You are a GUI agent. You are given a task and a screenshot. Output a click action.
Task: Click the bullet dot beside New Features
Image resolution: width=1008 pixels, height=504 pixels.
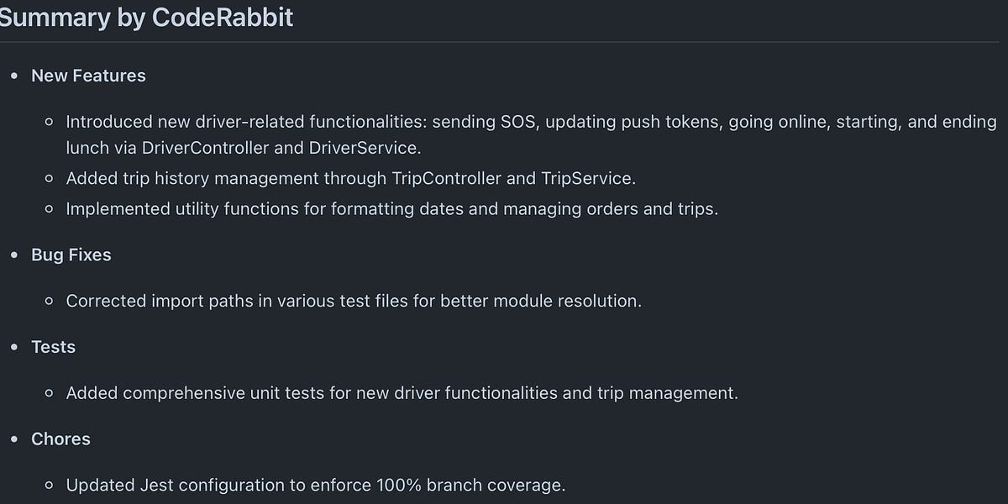[x=13, y=76]
